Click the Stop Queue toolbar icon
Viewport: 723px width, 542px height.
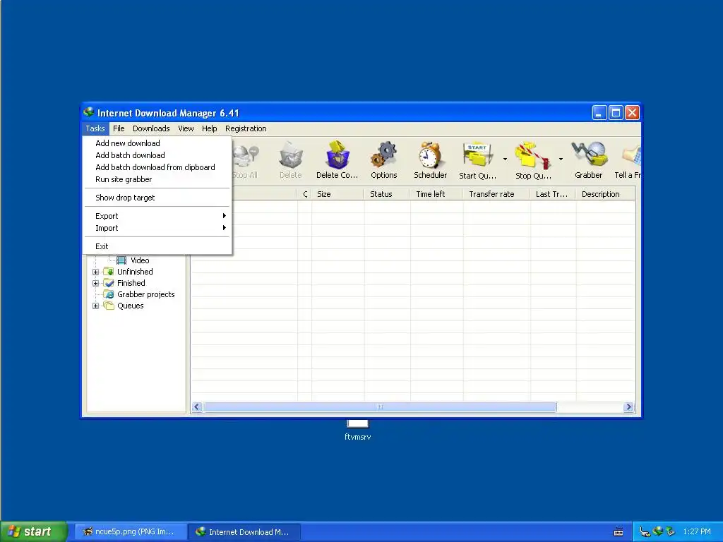click(533, 155)
